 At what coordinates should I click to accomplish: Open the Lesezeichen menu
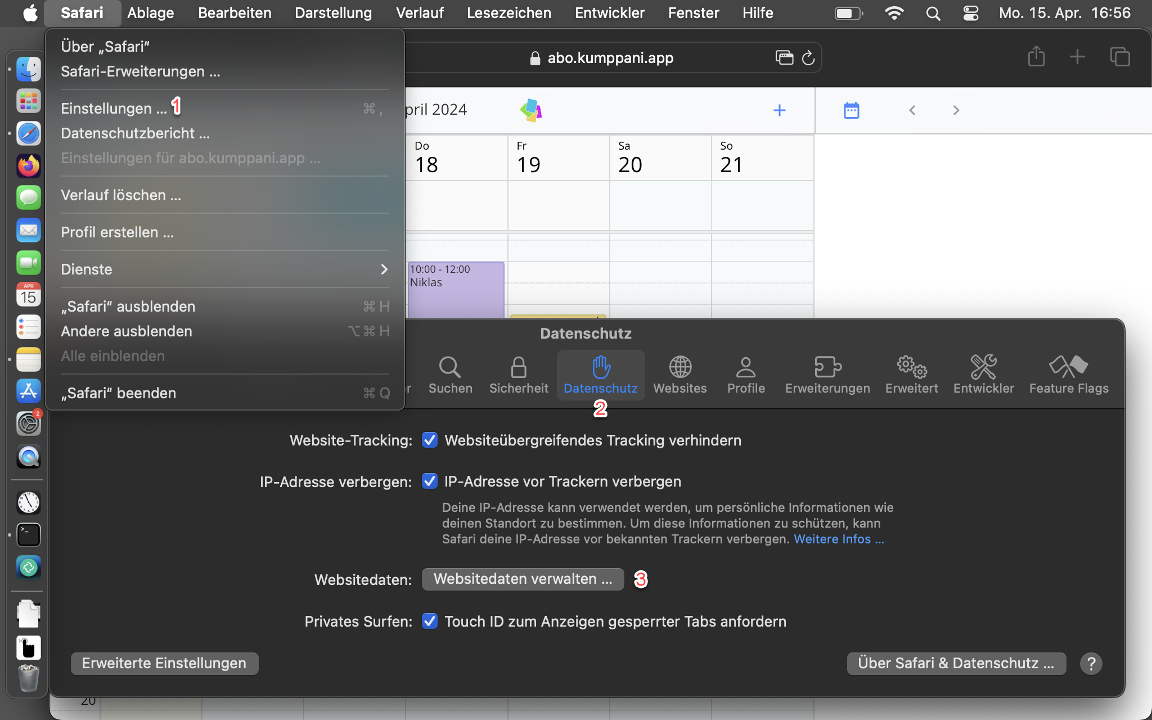click(x=508, y=13)
